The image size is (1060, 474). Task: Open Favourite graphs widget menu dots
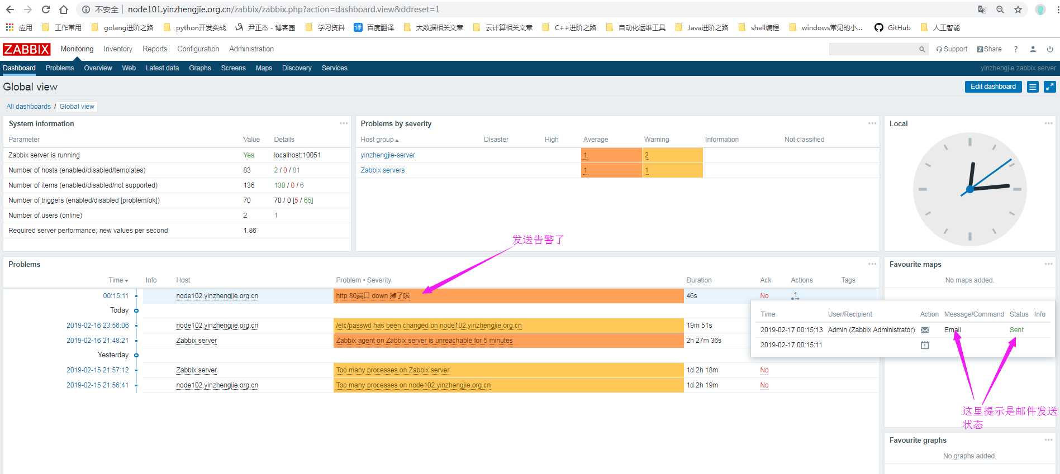click(1048, 440)
